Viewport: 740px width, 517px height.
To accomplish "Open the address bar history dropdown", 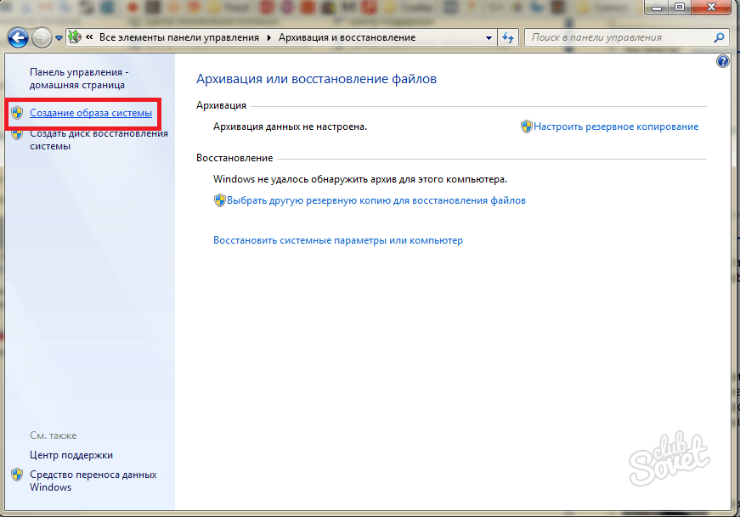I will [489, 38].
